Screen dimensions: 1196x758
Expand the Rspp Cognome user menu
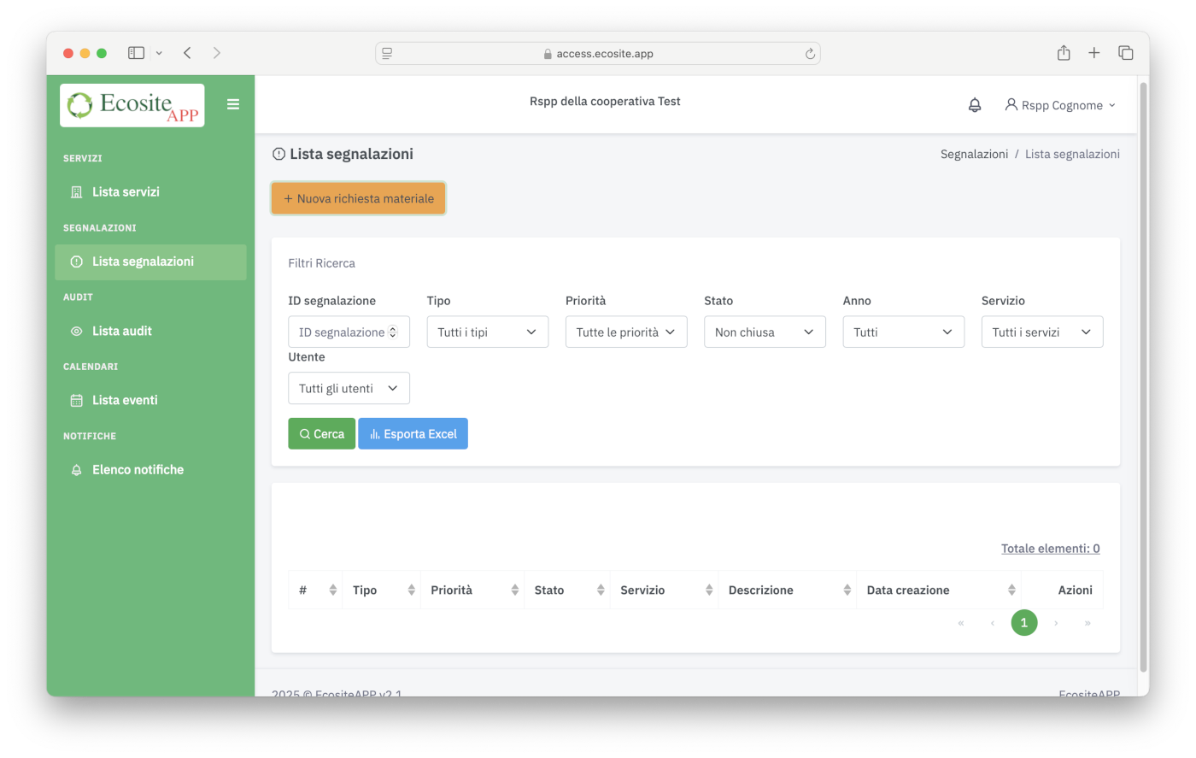pyautogui.click(x=1061, y=105)
